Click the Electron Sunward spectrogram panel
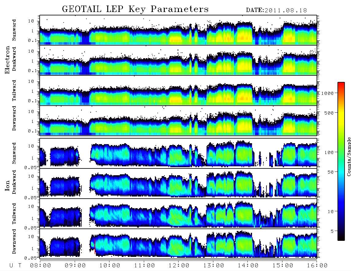Image resolution: width=351 pixels, height=271 pixels. point(178,30)
